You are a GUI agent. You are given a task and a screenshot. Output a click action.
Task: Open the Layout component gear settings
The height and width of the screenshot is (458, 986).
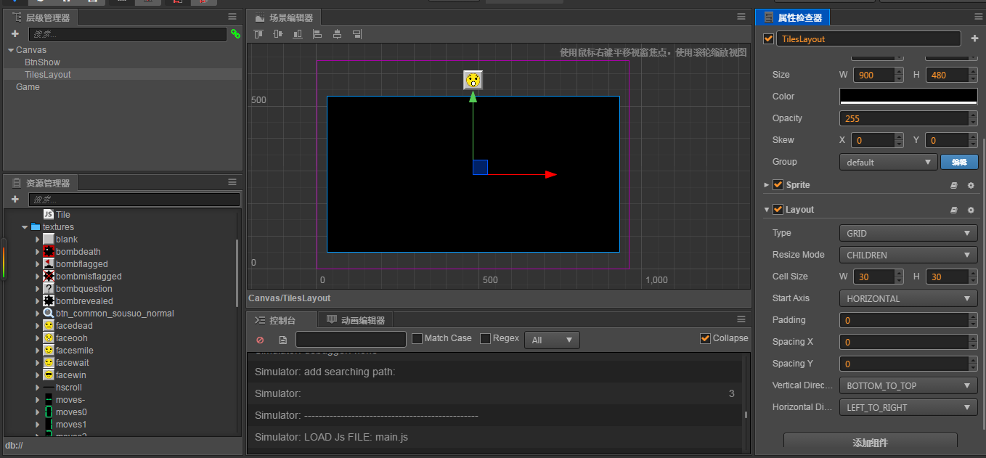(971, 210)
